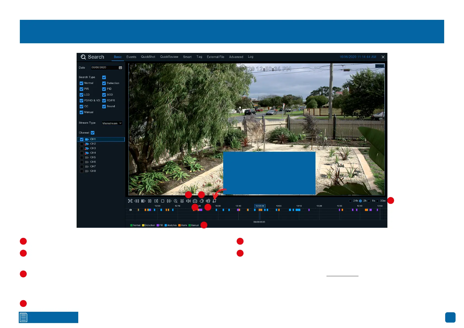Open the QuickShot tab
Image resolution: width=464 pixels, height=328 pixels.
tap(148, 57)
